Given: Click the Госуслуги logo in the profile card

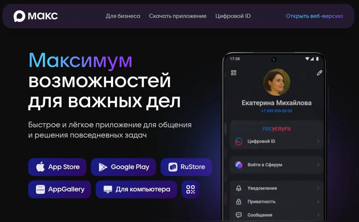Looking at the screenshot, I should click(x=277, y=128).
